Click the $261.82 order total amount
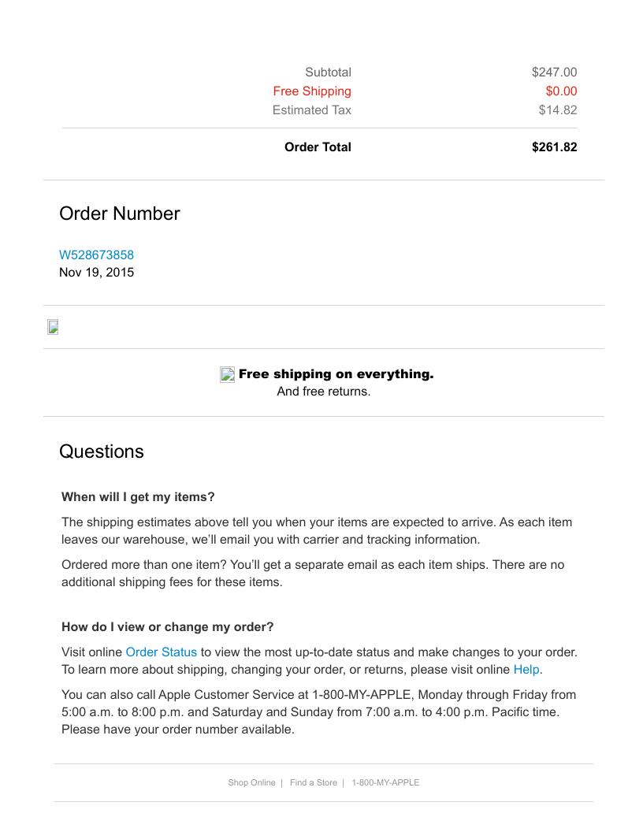This screenshot has width=643, height=832. click(x=554, y=147)
